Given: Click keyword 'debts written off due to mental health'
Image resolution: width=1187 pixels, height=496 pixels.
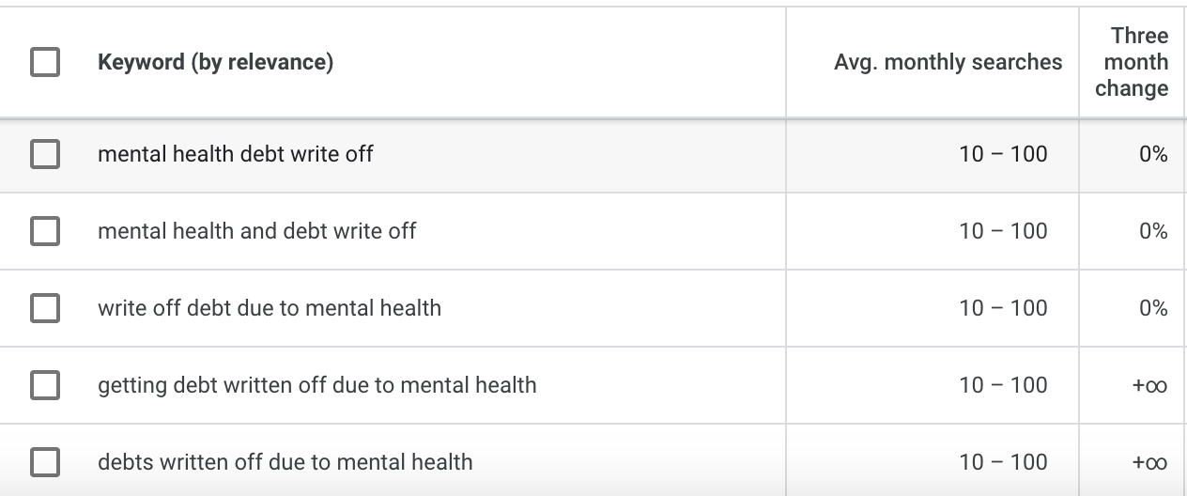Looking at the screenshot, I should [x=285, y=462].
